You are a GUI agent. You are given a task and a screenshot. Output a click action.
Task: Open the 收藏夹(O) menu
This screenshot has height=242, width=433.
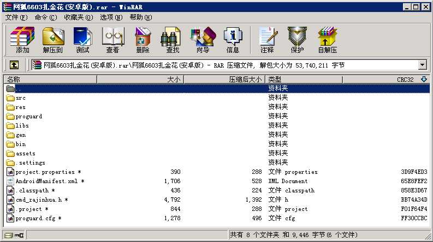[x=79, y=17]
